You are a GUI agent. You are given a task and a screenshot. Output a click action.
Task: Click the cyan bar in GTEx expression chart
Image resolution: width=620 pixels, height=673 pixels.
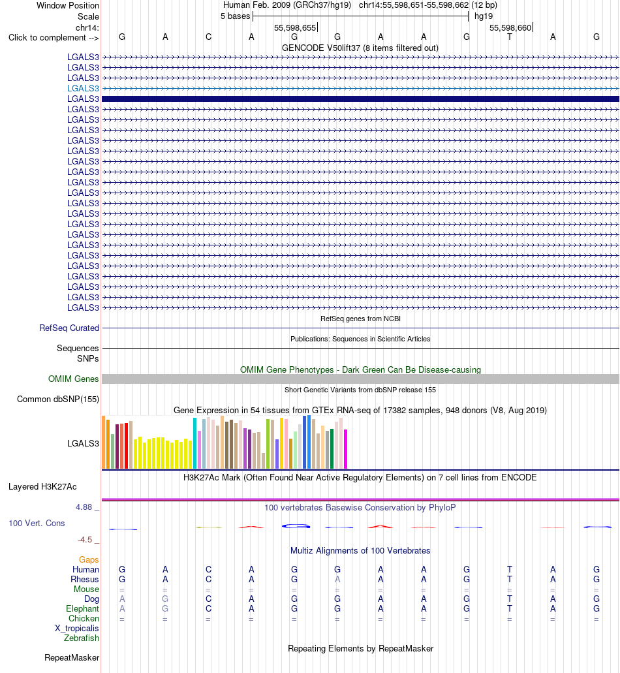point(194,443)
